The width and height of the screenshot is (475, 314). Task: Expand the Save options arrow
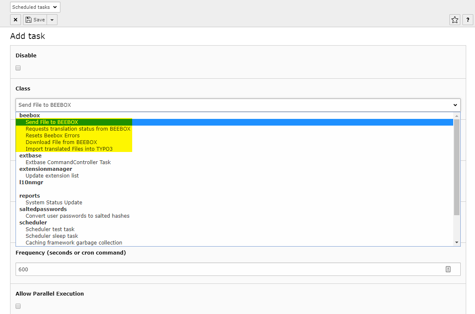52,20
